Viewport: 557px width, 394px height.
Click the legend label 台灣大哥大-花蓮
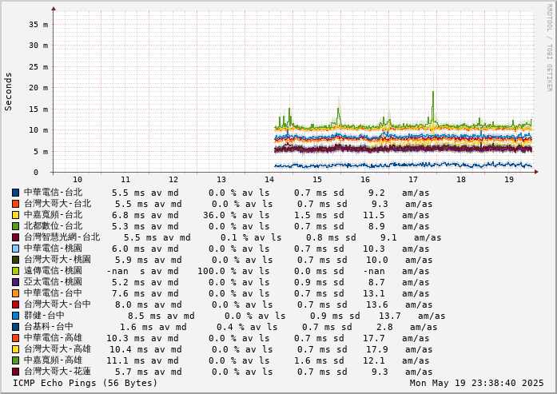pos(58,372)
